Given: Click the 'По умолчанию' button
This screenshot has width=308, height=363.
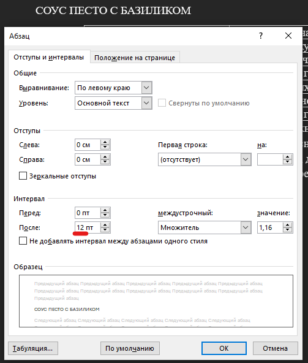Looking at the screenshot, I should (x=130, y=348).
